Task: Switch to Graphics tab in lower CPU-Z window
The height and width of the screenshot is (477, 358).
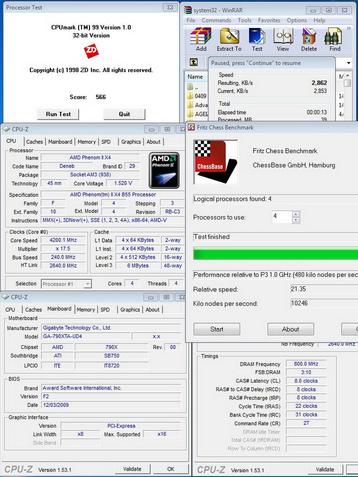Action: coord(130,310)
